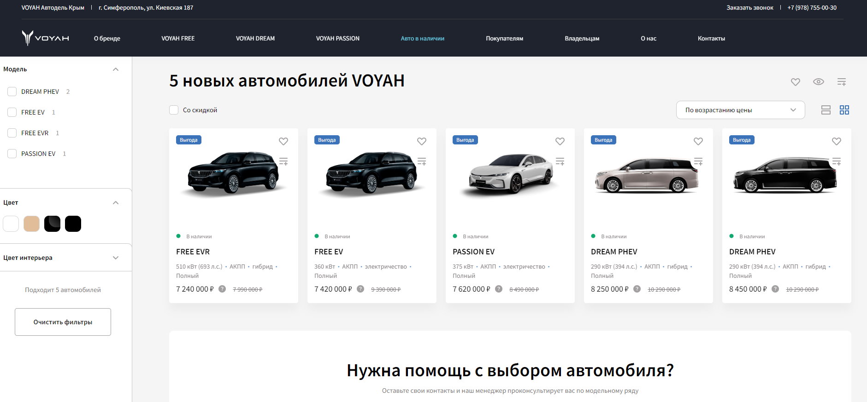The height and width of the screenshot is (402, 867).
Task: Add FREE EVR to comparison
Action: click(283, 161)
